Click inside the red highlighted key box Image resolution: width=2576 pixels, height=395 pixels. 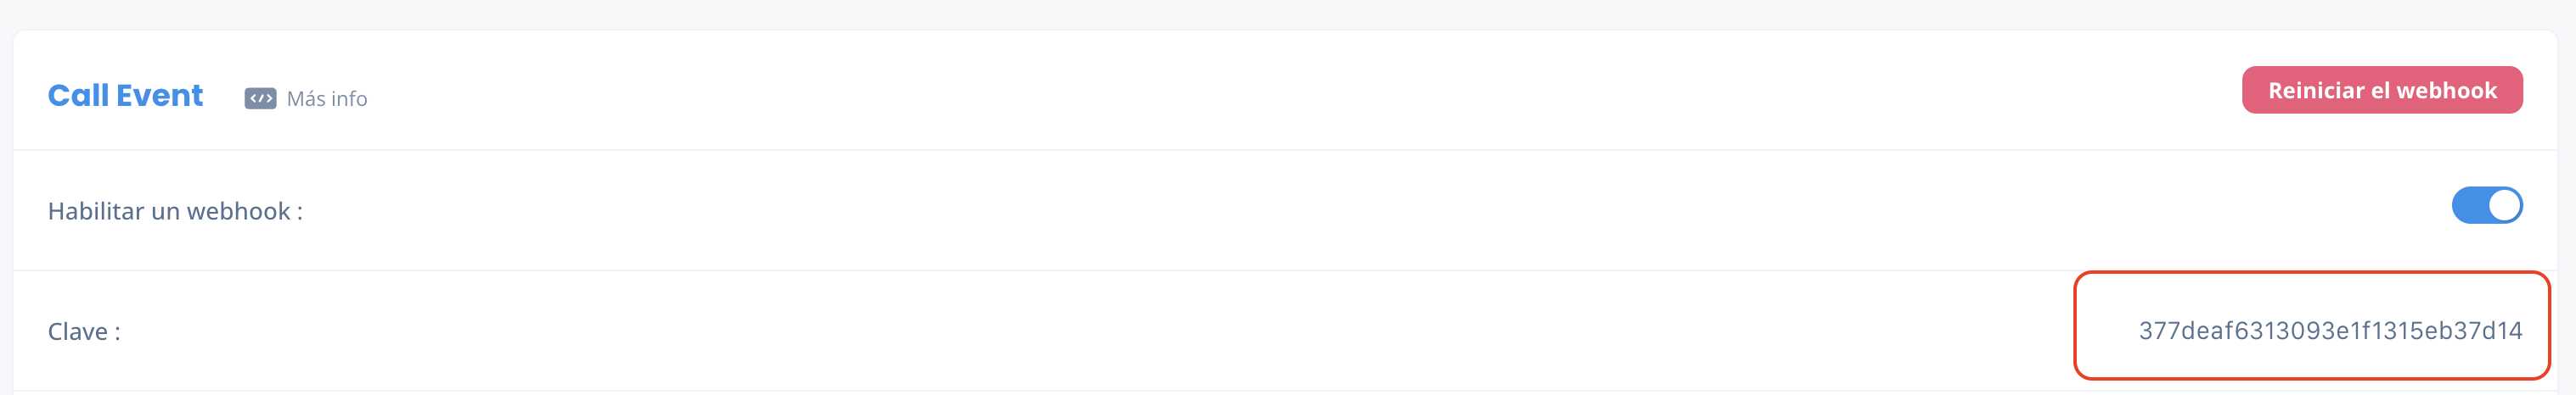(2311, 325)
